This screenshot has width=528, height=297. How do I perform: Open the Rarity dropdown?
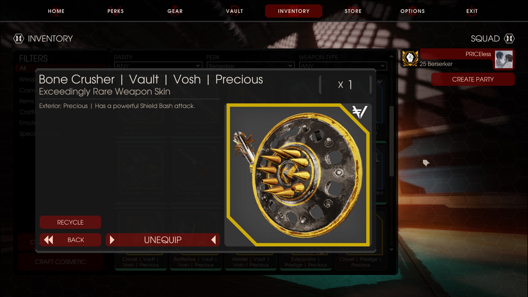158,66
